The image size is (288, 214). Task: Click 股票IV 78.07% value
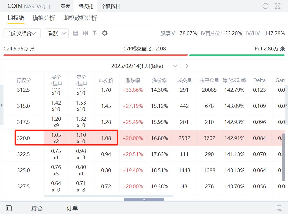pyautogui.click(x=188, y=33)
